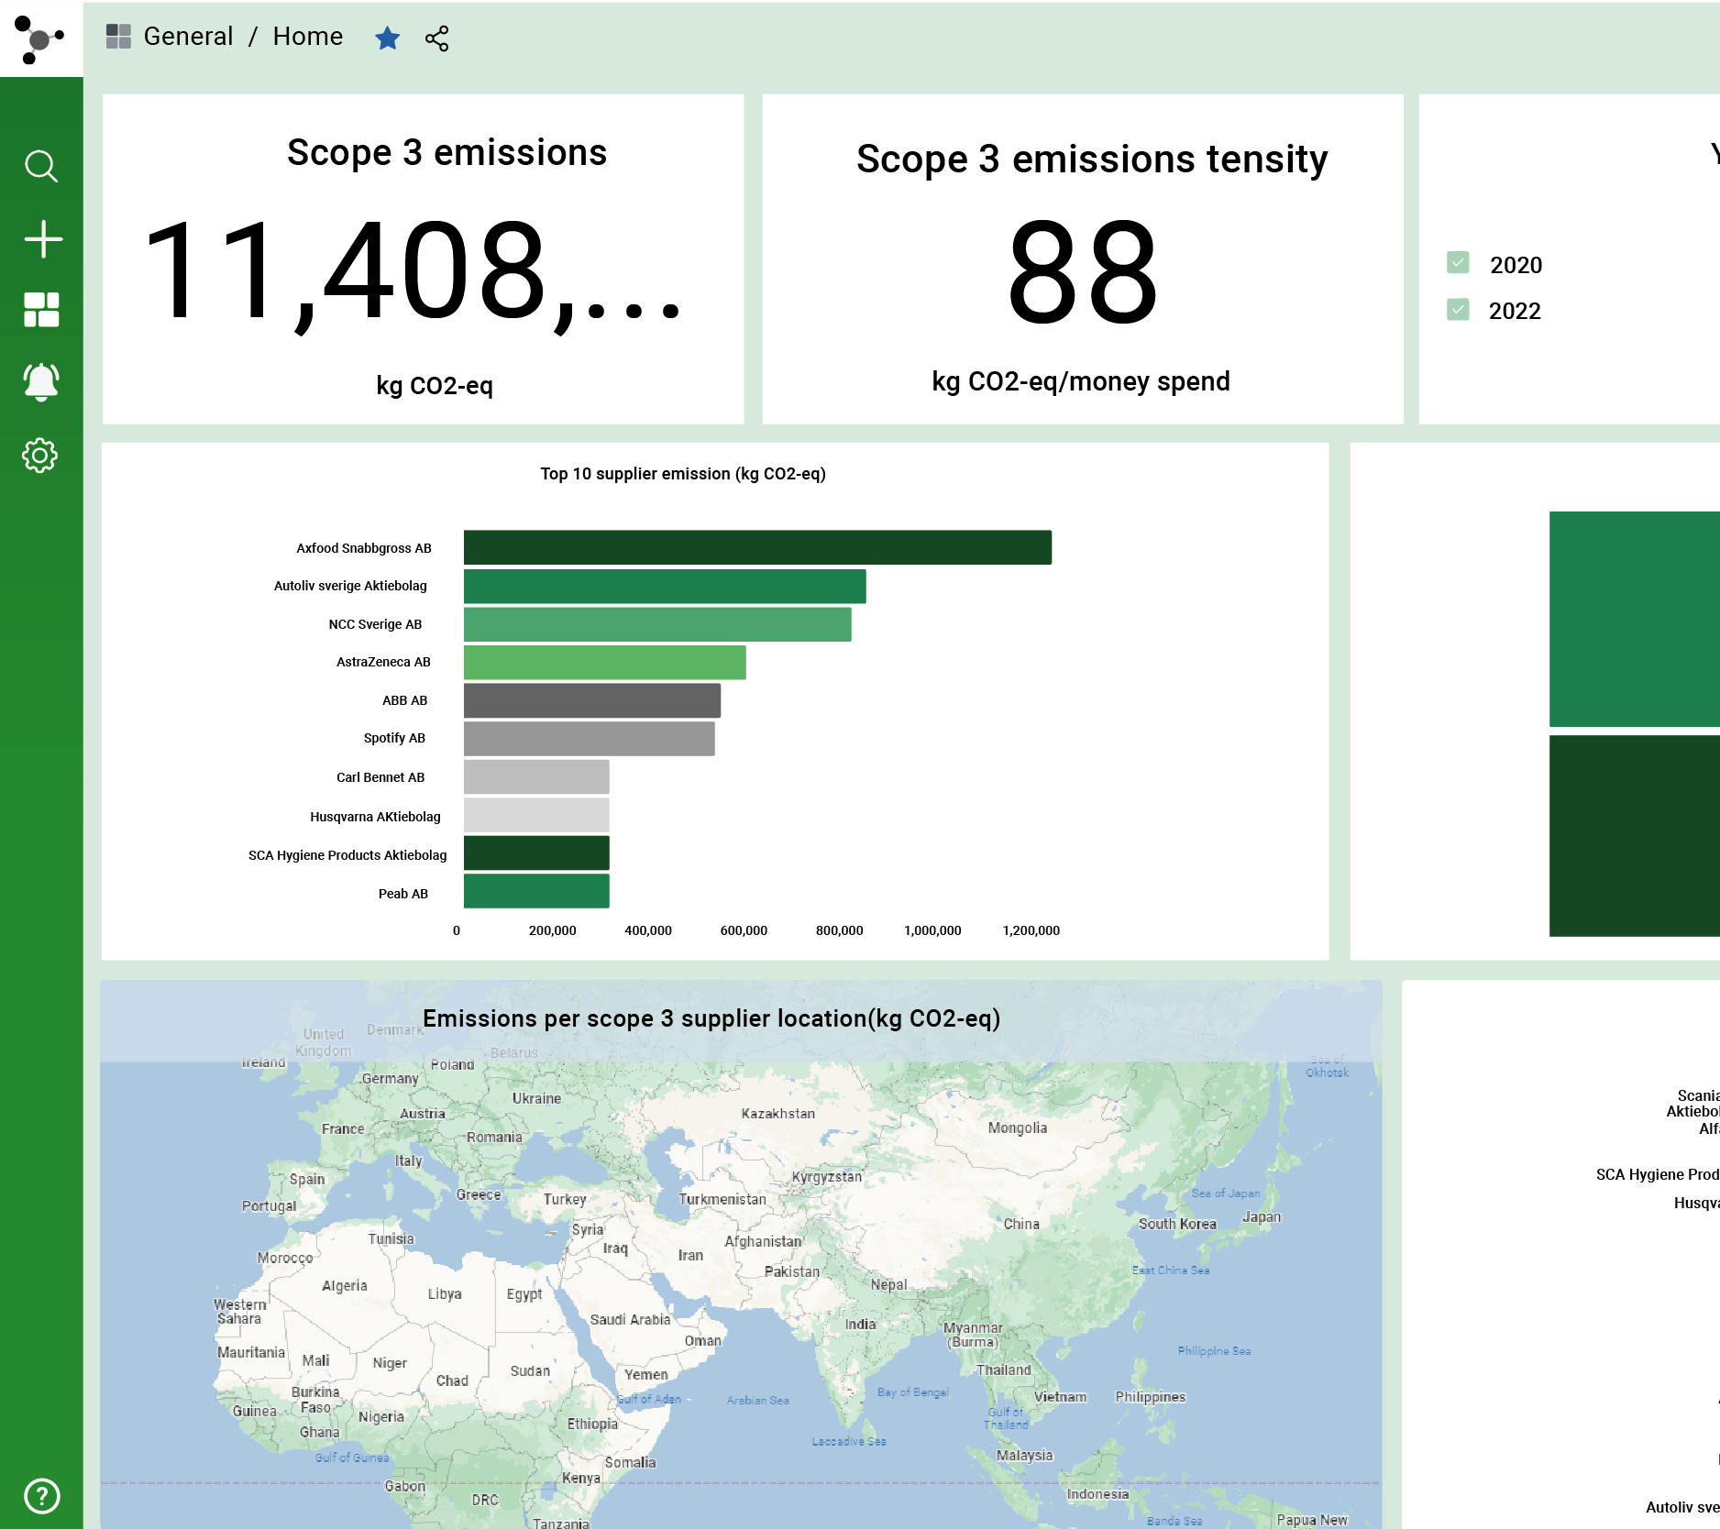Open search from the sidebar magnifier
This screenshot has height=1529, width=1720.
click(41, 167)
